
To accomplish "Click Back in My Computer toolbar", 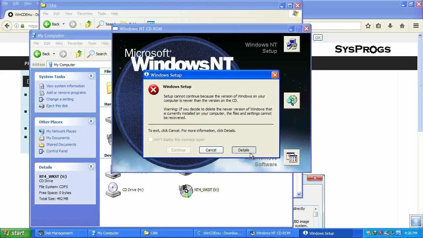I will (x=42, y=54).
